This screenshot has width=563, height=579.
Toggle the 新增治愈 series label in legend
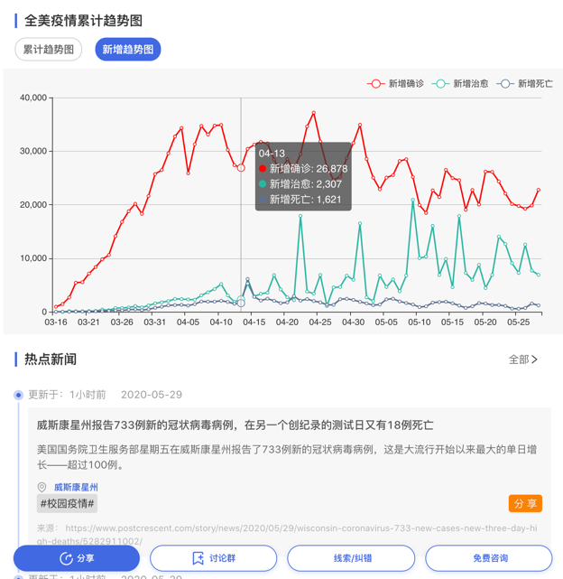470,84
